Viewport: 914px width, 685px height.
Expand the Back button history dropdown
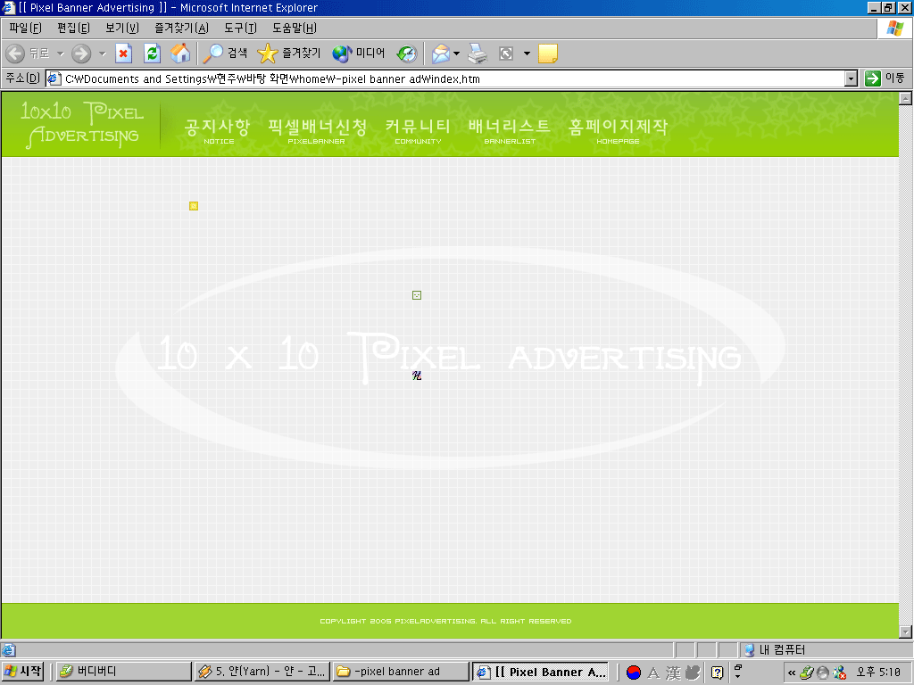tap(61, 54)
